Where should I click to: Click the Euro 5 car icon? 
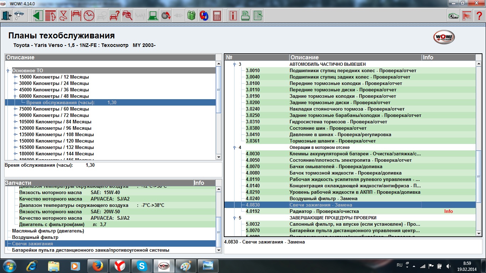click(x=453, y=16)
